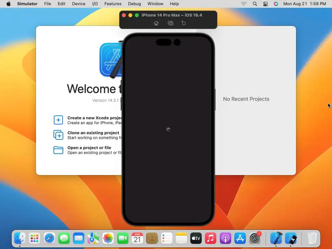This screenshot has height=249, width=332.
Task: Open Launchpad from the Dock
Action: [34, 238]
